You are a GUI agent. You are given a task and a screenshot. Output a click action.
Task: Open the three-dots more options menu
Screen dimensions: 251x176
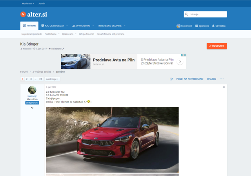[222, 79]
